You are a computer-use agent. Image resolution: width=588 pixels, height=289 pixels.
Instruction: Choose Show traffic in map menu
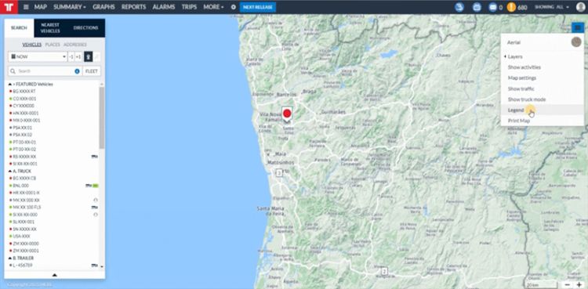click(521, 89)
